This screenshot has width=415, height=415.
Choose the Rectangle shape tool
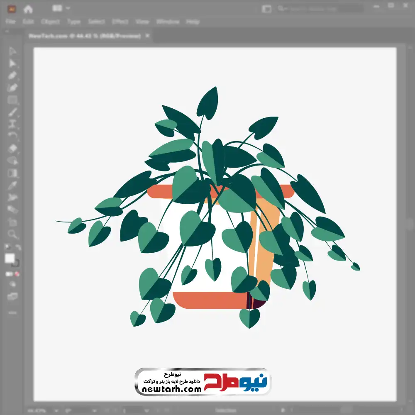coord(12,100)
